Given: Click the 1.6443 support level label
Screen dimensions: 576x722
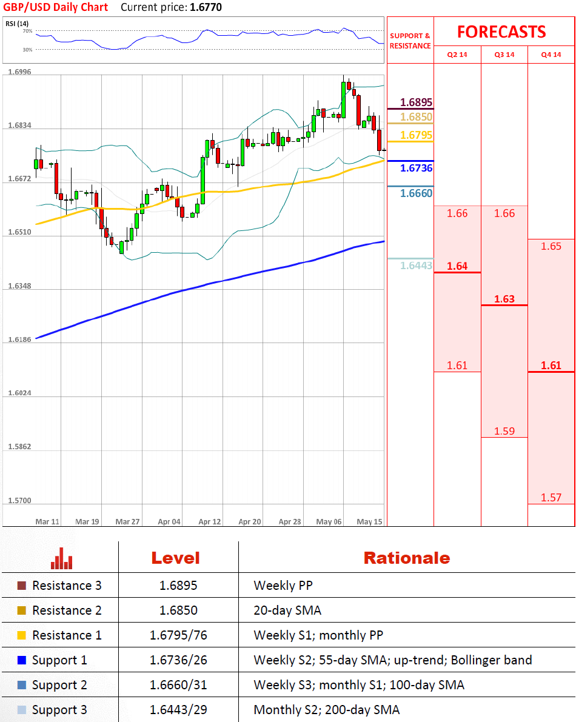Looking at the screenshot, I should (416, 266).
